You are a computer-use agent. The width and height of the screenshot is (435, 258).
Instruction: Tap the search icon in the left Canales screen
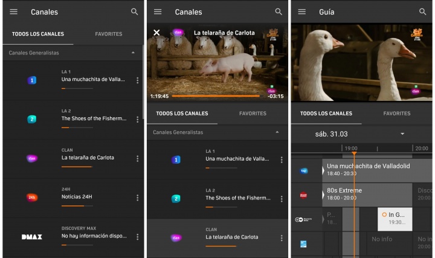pyautogui.click(x=134, y=11)
